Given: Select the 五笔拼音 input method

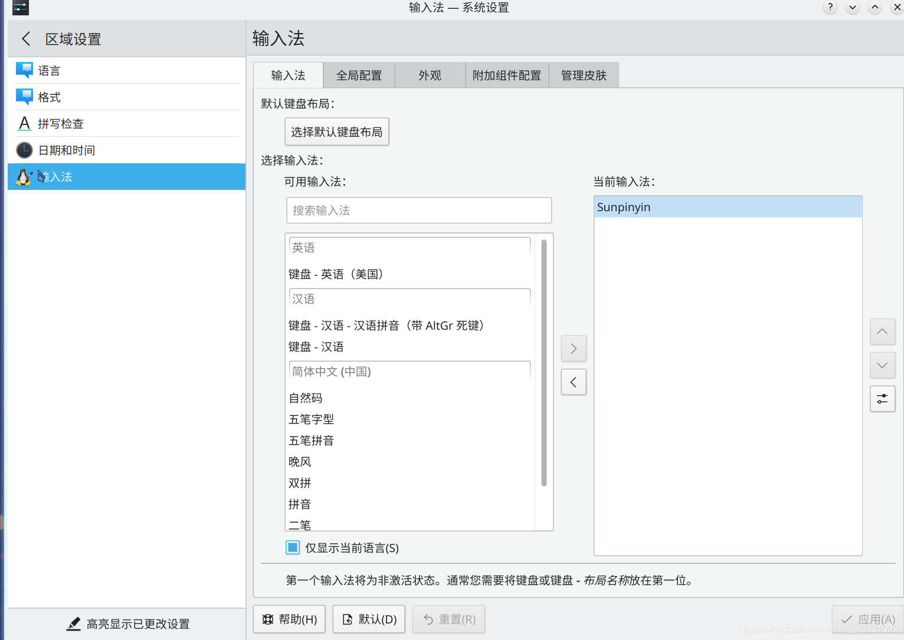Looking at the screenshot, I should 410,441.
